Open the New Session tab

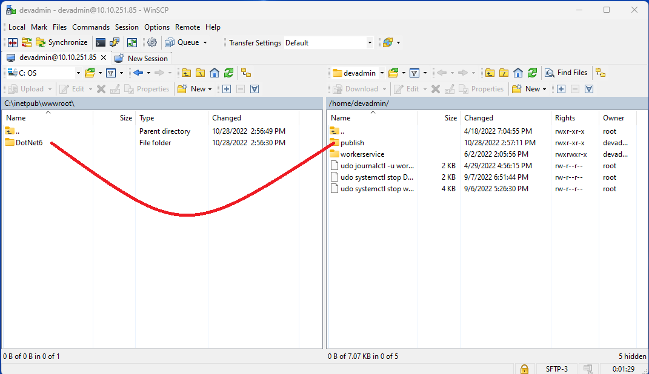point(142,58)
